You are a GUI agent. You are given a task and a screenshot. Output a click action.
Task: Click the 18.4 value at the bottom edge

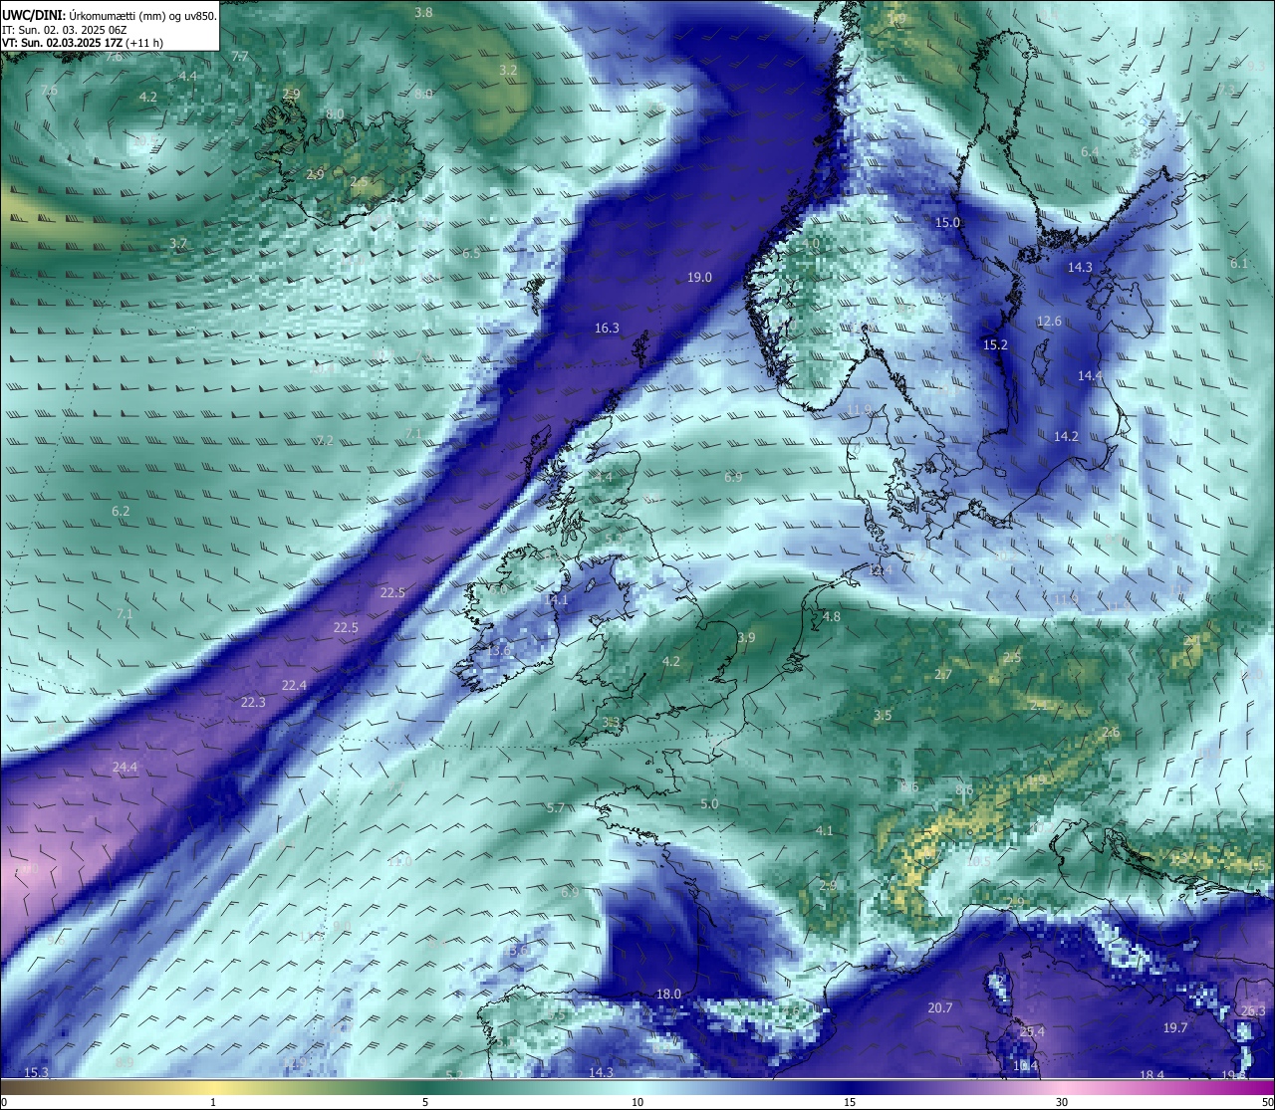1151,1076
